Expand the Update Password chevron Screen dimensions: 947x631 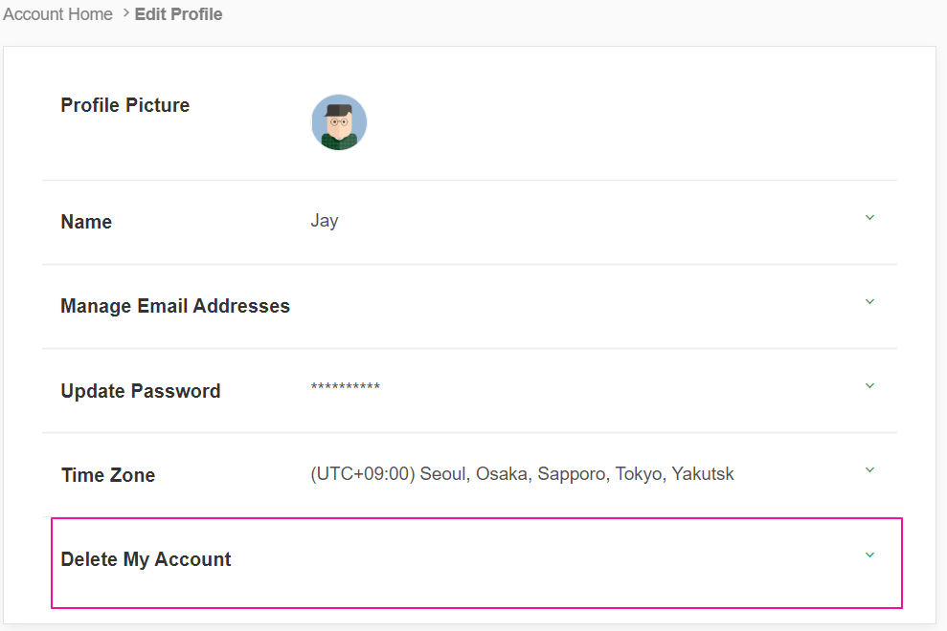[x=869, y=386]
